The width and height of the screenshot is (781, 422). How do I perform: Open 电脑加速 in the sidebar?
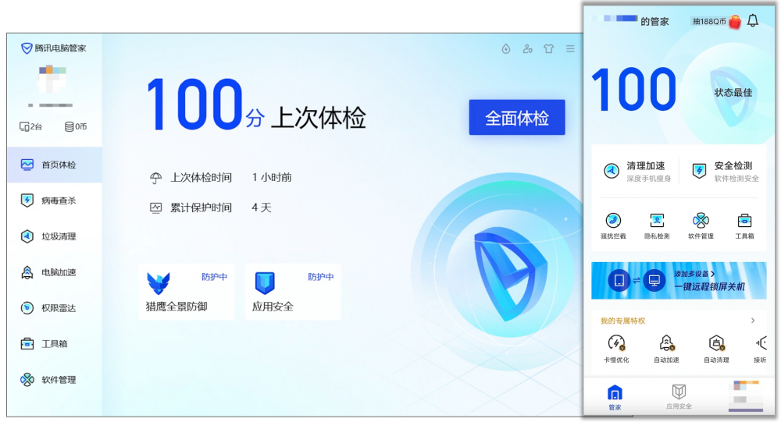coord(55,272)
